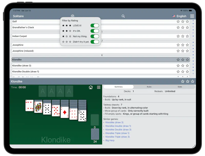Open the game board menu icon
The width and height of the screenshot is (205, 156).
pos(99,87)
